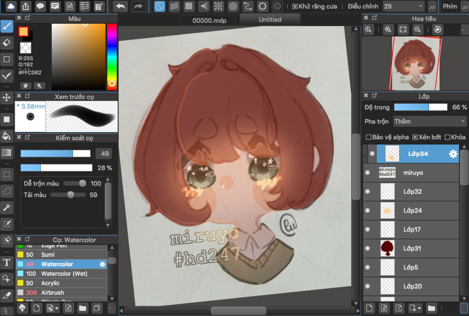The image size is (469, 316).
Task: Select the rectangular Selection tool
Action: pos(6,174)
